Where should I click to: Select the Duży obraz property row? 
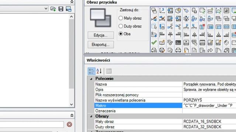click(165, 127)
